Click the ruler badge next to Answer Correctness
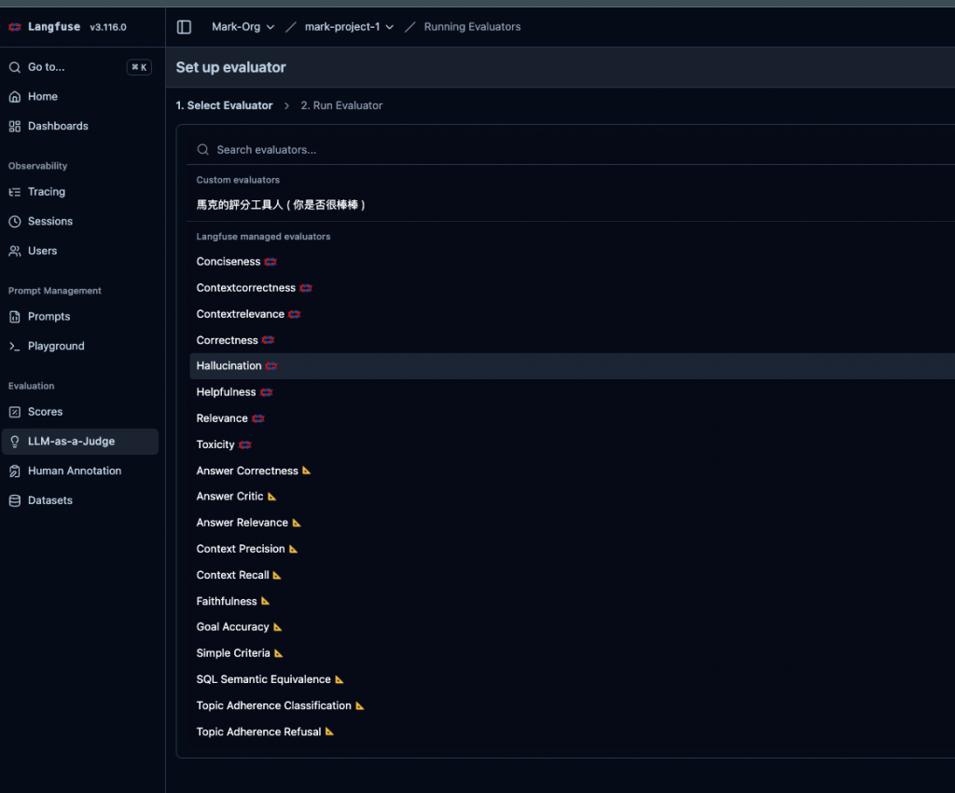Viewport: 955px width, 793px height. 306,471
